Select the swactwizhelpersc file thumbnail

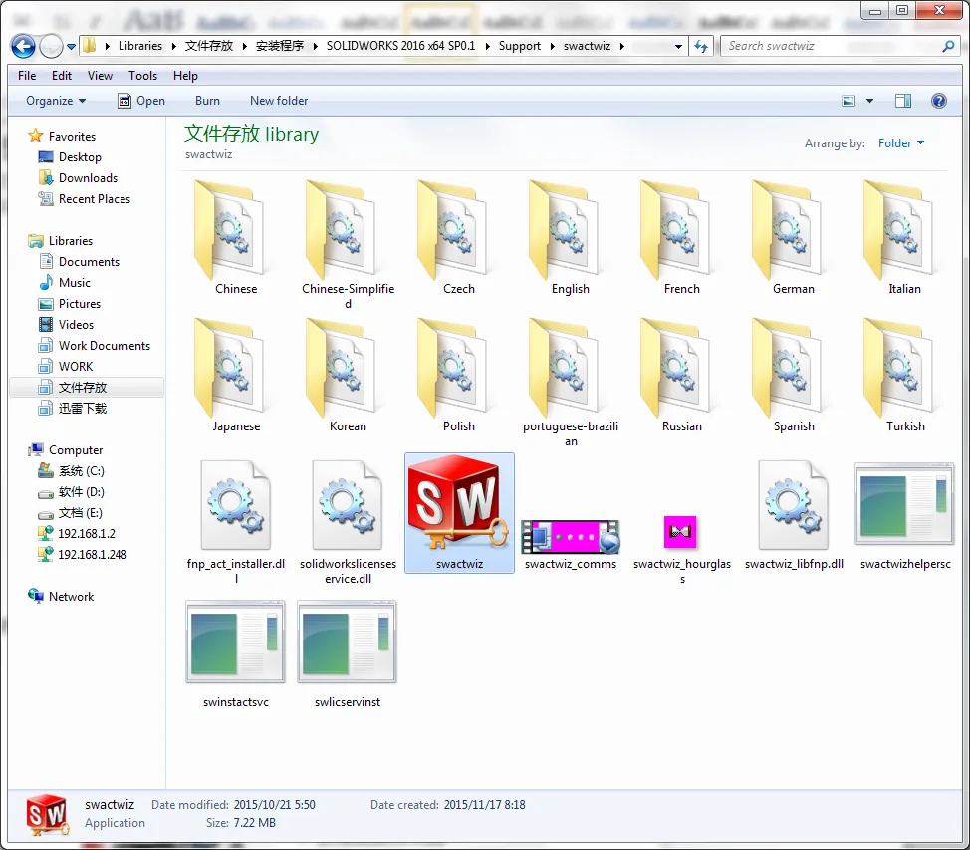905,504
